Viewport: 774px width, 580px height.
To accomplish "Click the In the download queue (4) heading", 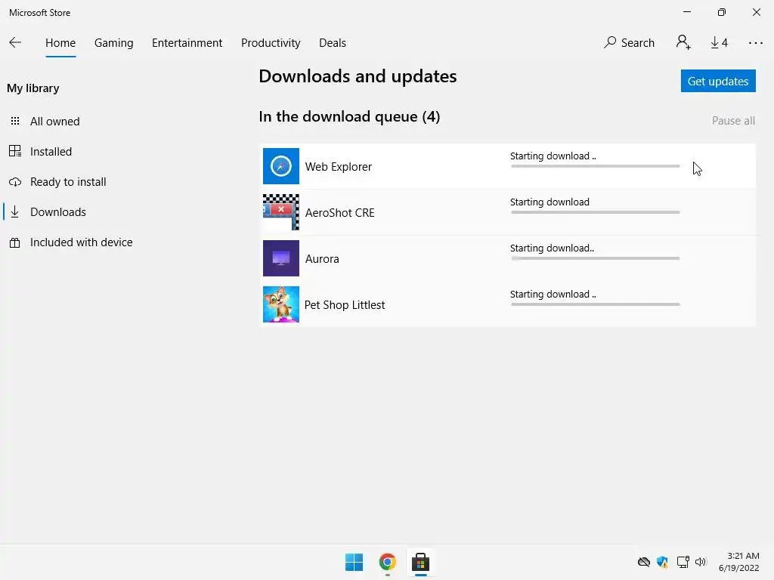I will click(349, 116).
